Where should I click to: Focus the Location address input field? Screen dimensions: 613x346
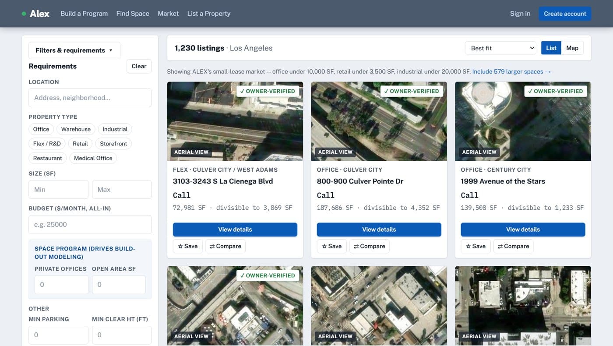point(90,98)
